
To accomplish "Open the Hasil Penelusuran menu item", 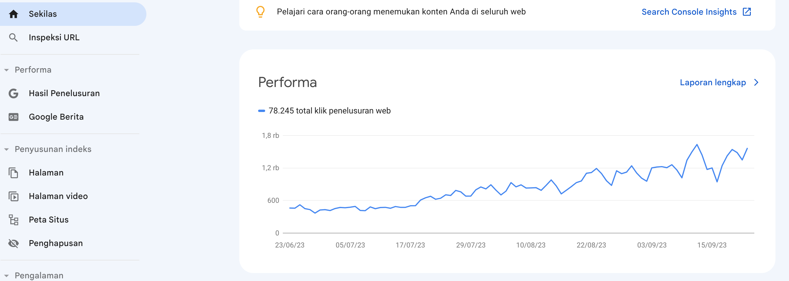I will 64,93.
